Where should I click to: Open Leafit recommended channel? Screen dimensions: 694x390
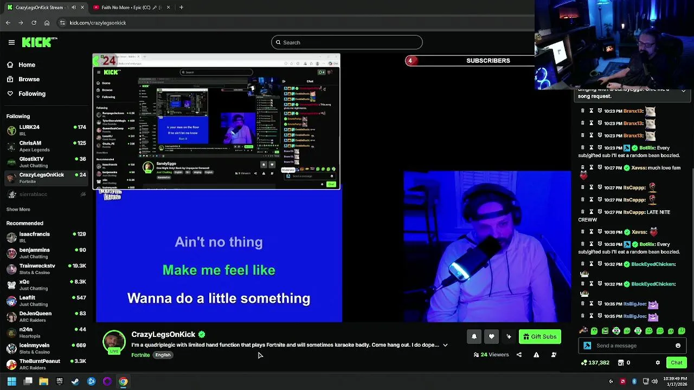coord(46,301)
